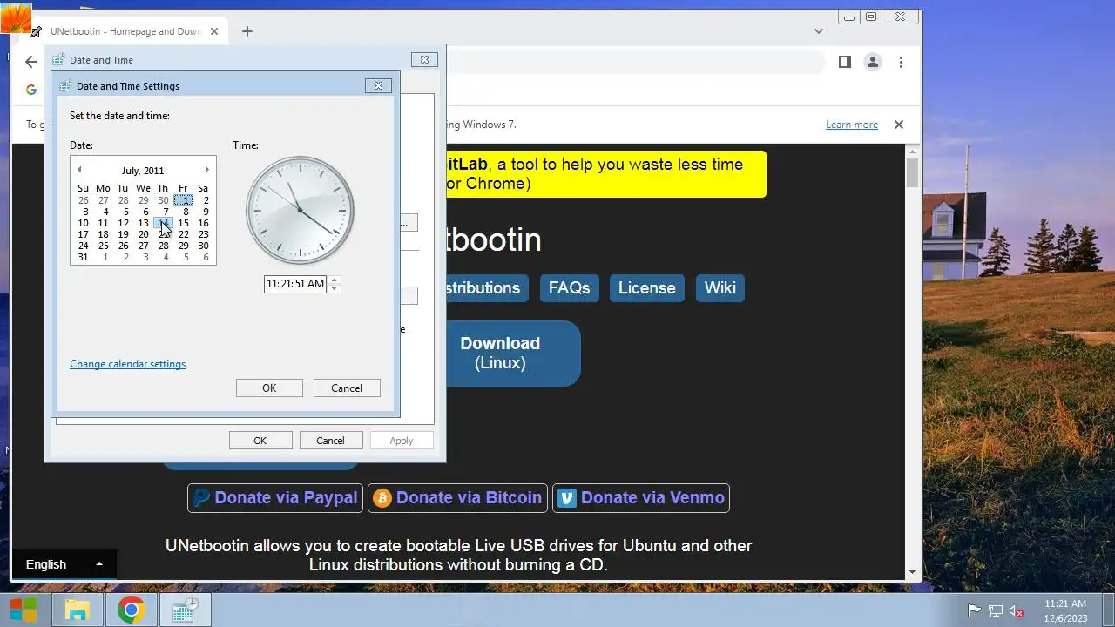Image resolution: width=1115 pixels, height=627 pixels.
Task: Click the Show desktop button
Action: click(1107, 610)
